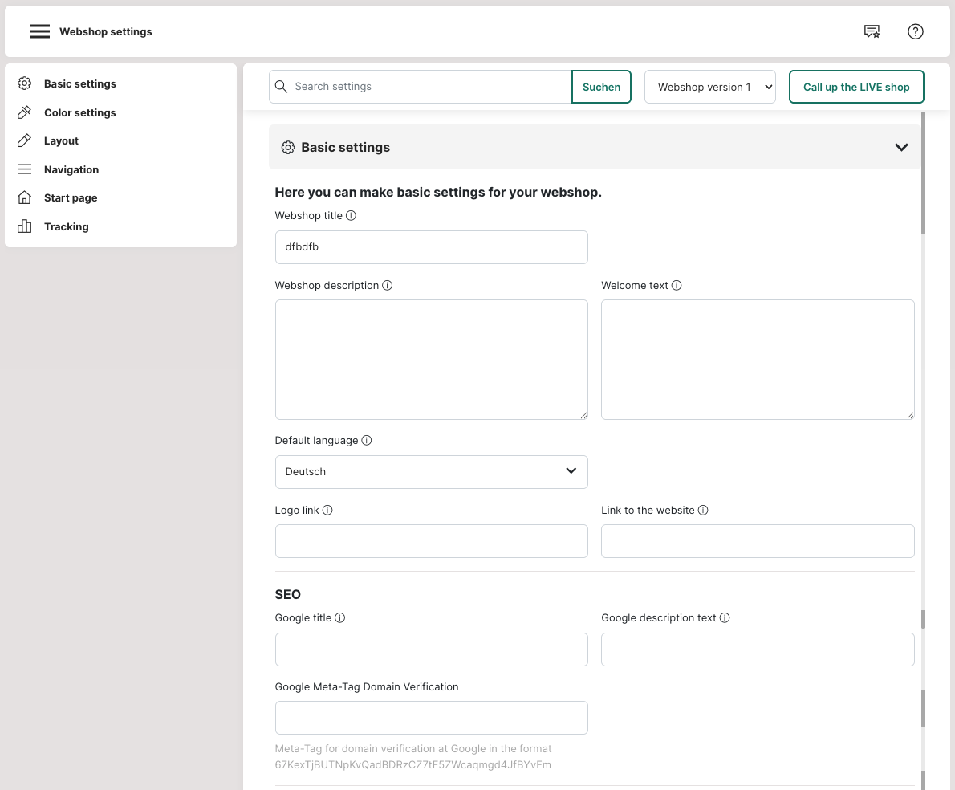Viewport: 955px width, 790px height.
Task: Expand the Deutsch default language dropdown
Action: 431,472
